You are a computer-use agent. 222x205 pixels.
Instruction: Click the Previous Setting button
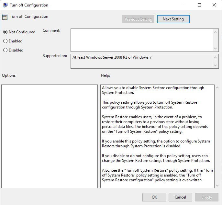[x=138, y=19]
